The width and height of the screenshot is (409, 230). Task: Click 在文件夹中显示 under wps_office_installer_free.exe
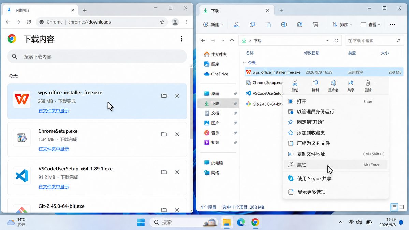coord(54,111)
